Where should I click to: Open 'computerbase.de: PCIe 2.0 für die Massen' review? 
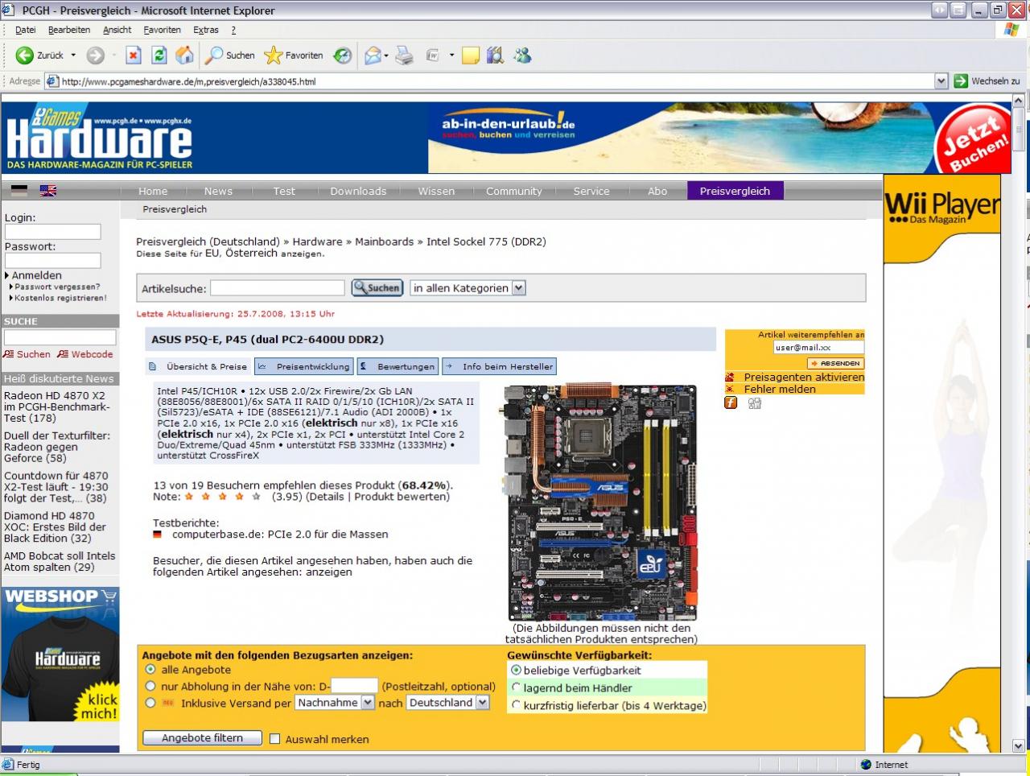(x=280, y=535)
